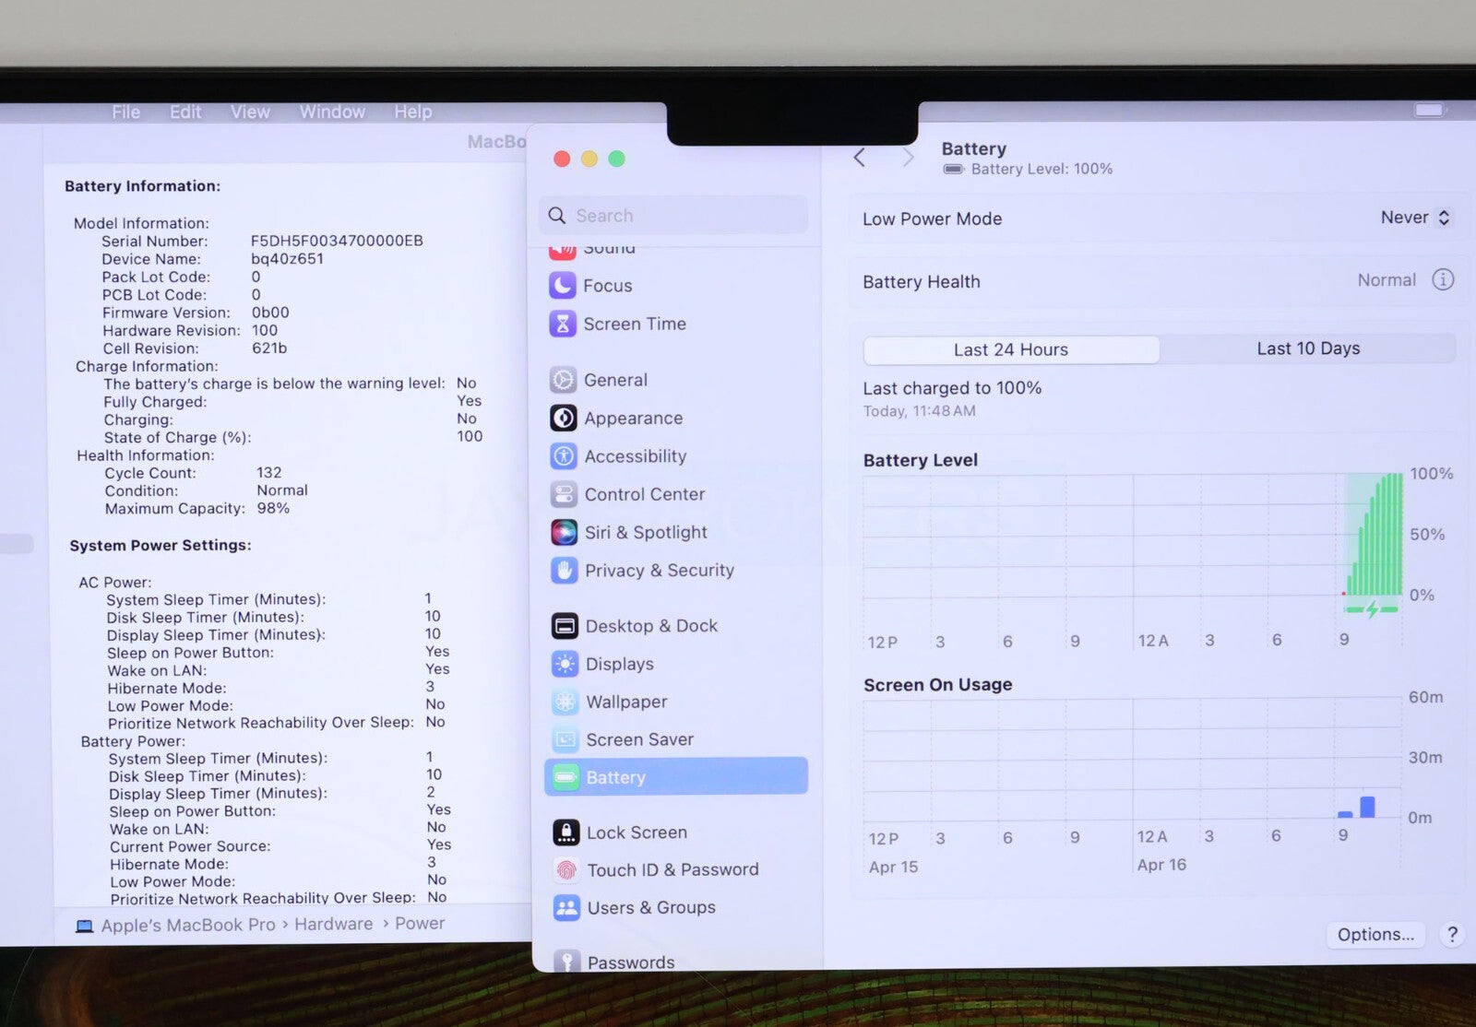Image resolution: width=1476 pixels, height=1027 pixels.
Task: Click Hardware Revision 100 value
Action: tap(265, 330)
